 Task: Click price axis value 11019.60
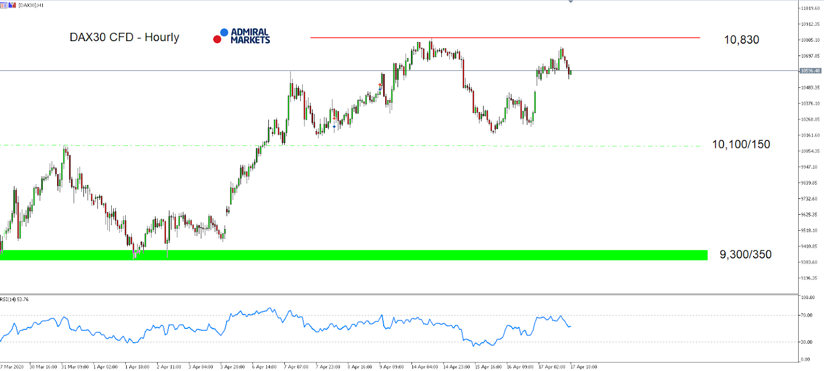pyautogui.click(x=810, y=8)
